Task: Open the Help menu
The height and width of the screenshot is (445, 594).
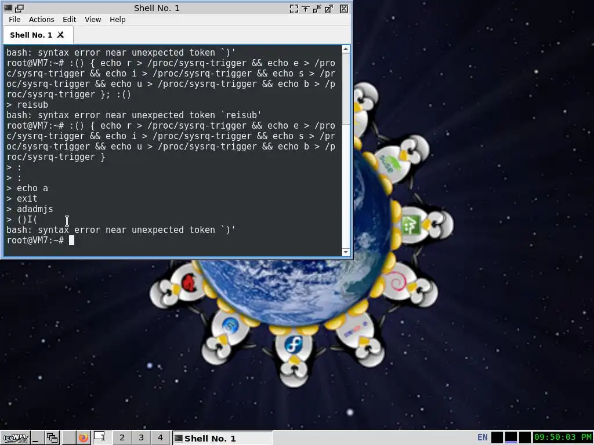Action: pyautogui.click(x=117, y=19)
